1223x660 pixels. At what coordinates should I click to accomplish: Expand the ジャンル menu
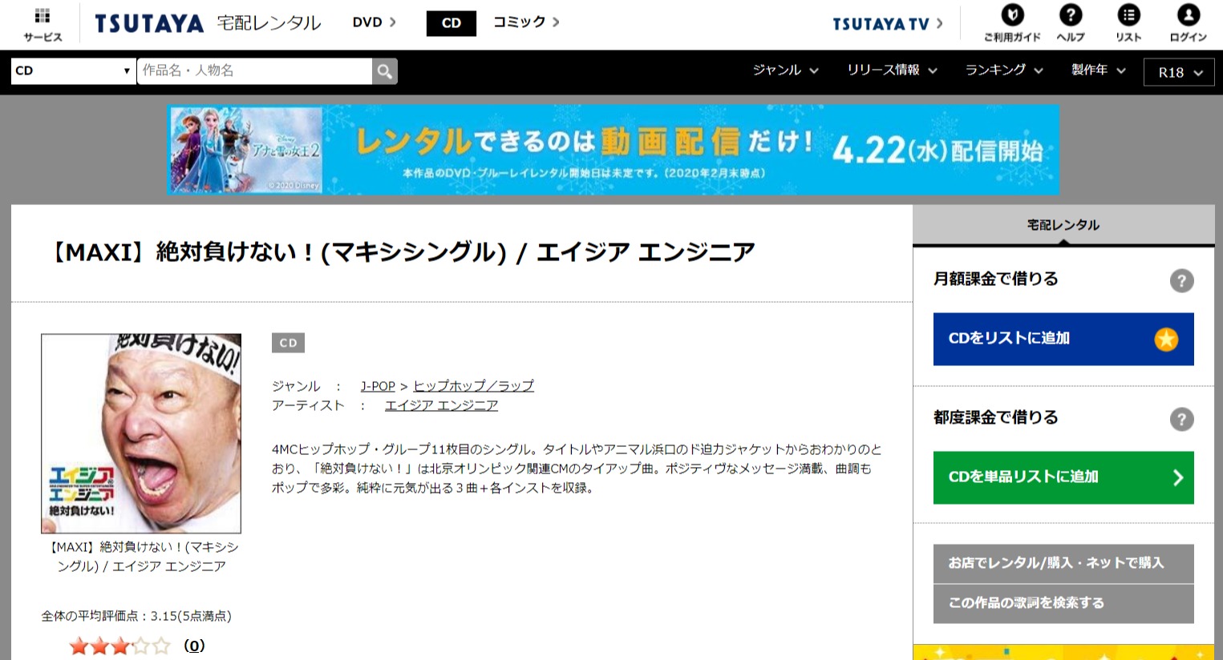[785, 70]
